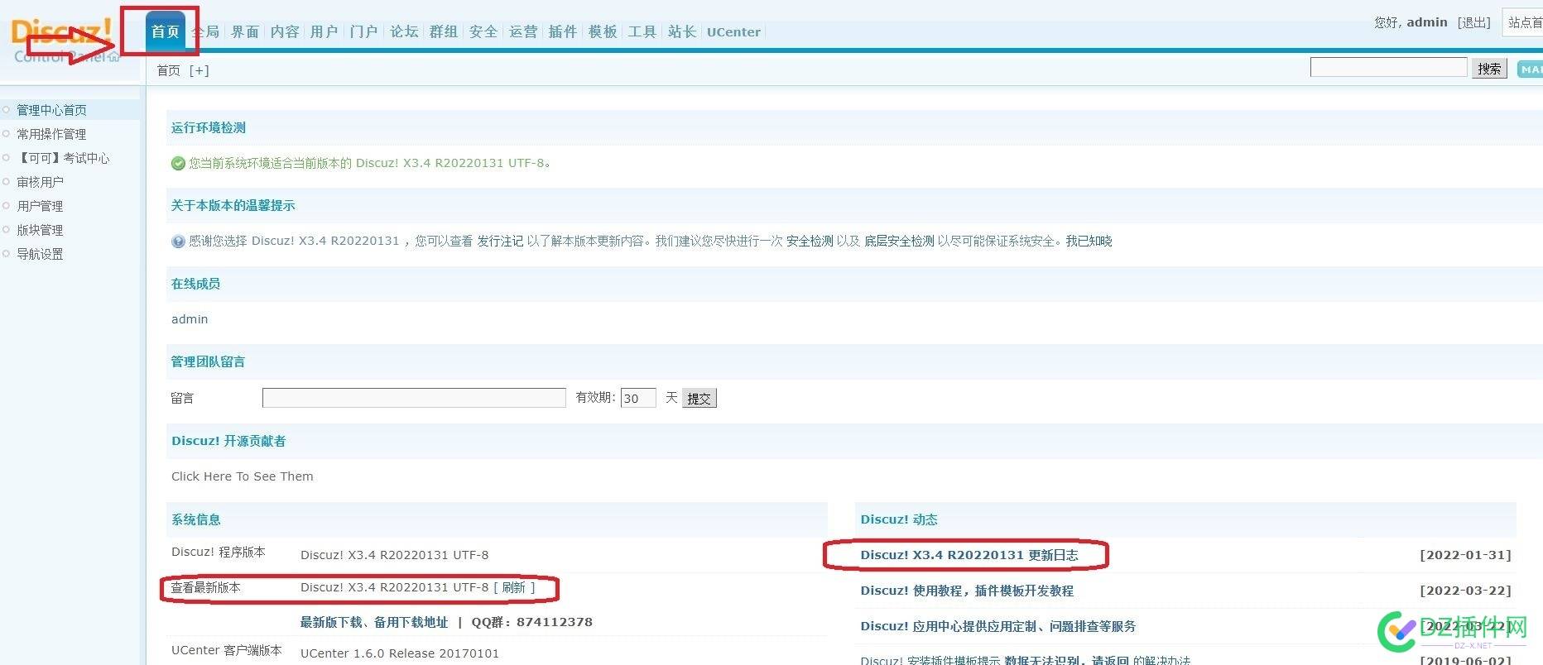
Task: Switch to the 界面 tab
Action: (x=245, y=31)
